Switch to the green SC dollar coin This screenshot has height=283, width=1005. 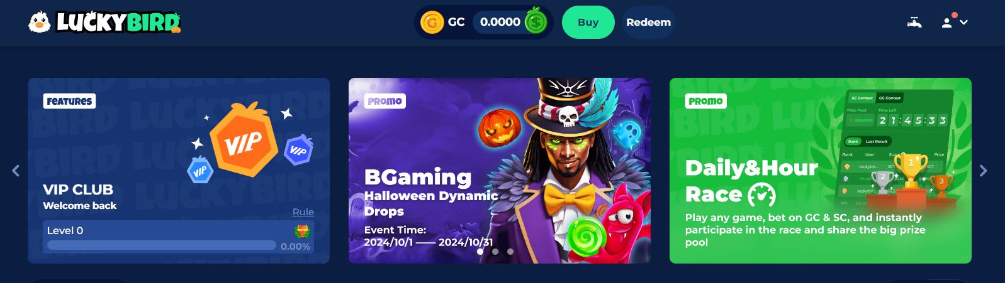click(536, 23)
